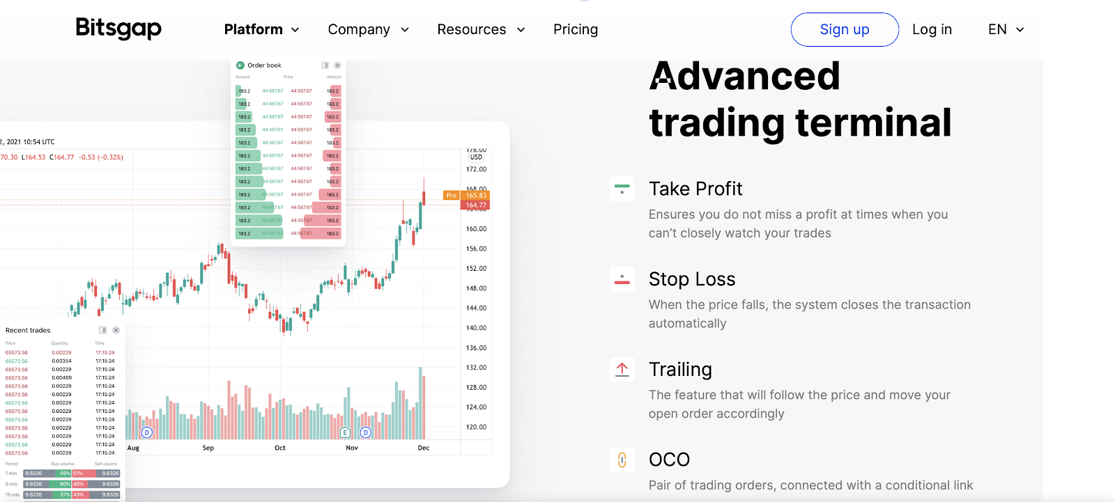Expand the Platform dropdown menu
The height and width of the screenshot is (502, 1115).
(x=261, y=29)
